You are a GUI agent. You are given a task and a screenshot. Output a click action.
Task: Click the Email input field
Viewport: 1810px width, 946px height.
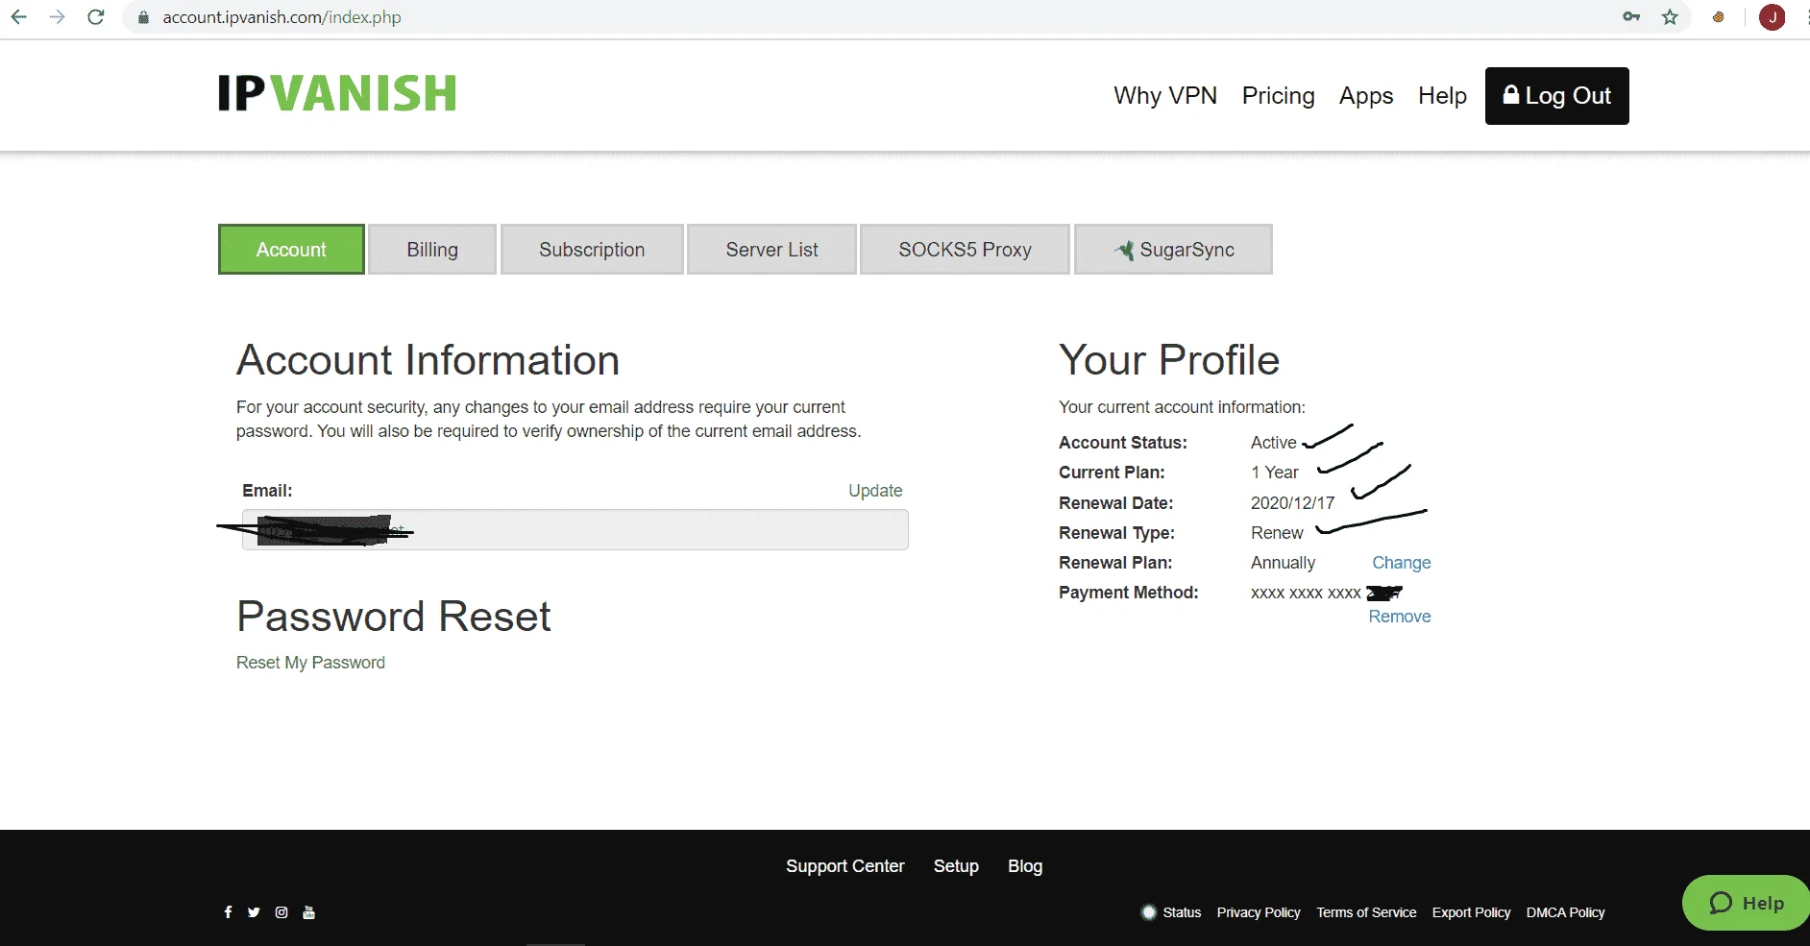click(x=575, y=530)
